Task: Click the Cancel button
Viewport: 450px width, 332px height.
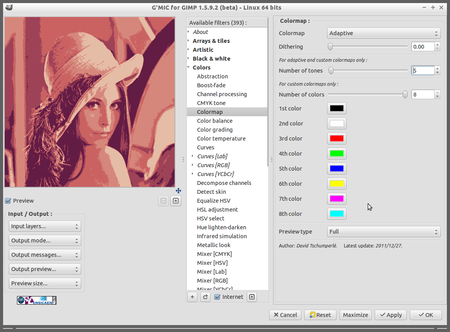Action: [285, 315]
